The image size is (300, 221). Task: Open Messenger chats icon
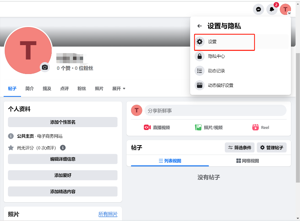point(258,9)
